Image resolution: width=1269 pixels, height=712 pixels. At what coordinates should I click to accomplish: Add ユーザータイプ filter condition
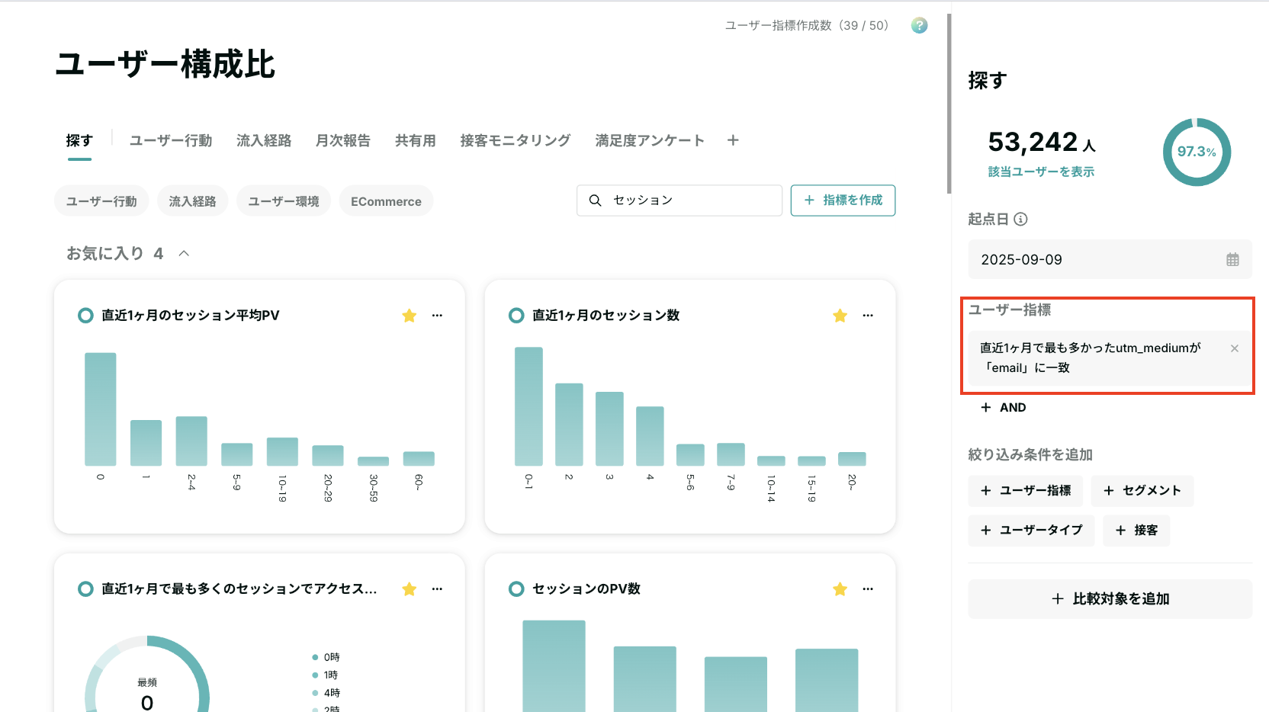[1031, 531]
